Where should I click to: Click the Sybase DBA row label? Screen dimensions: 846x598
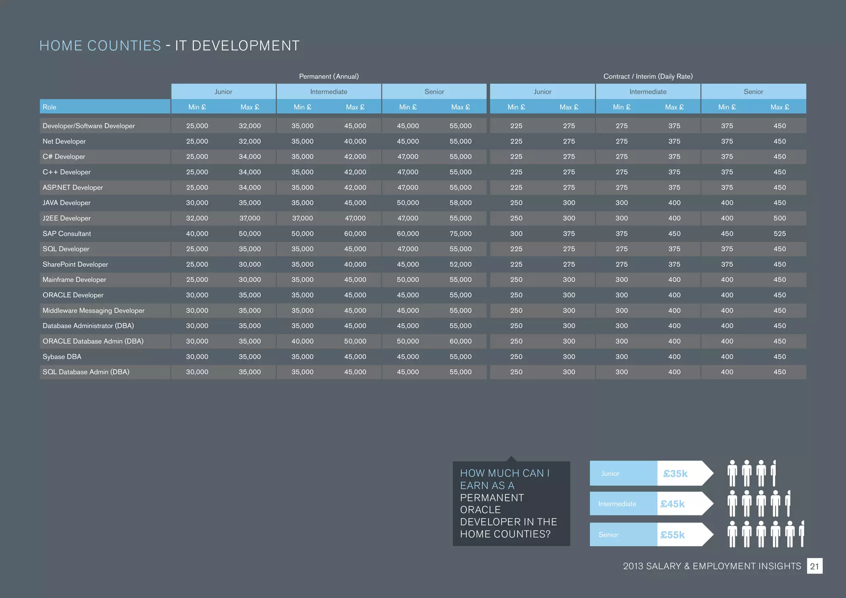point(62,357)
